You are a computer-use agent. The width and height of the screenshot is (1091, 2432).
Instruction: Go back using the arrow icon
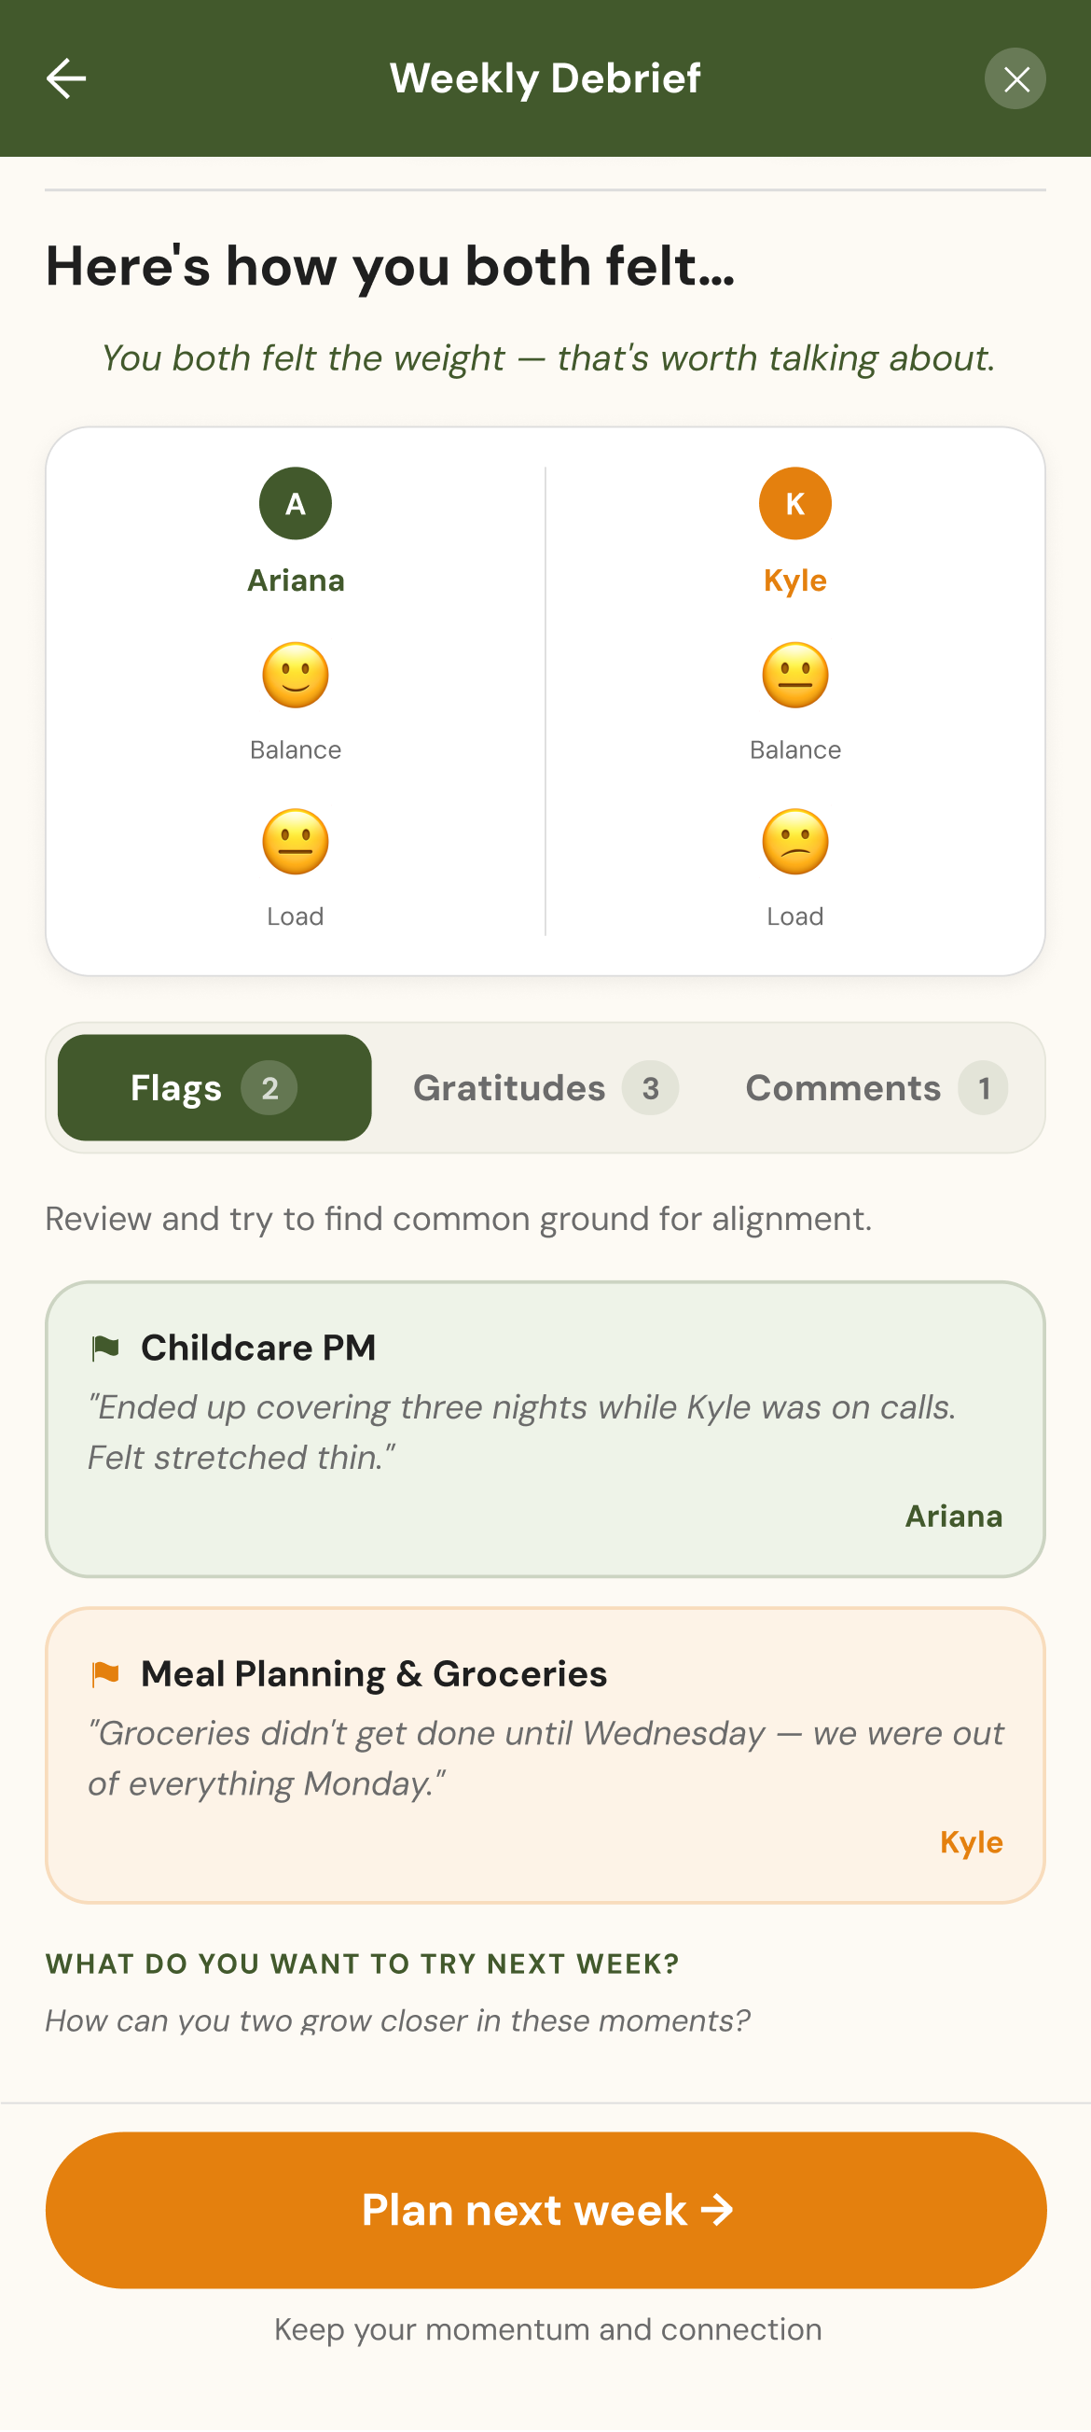tap(66, 78)
